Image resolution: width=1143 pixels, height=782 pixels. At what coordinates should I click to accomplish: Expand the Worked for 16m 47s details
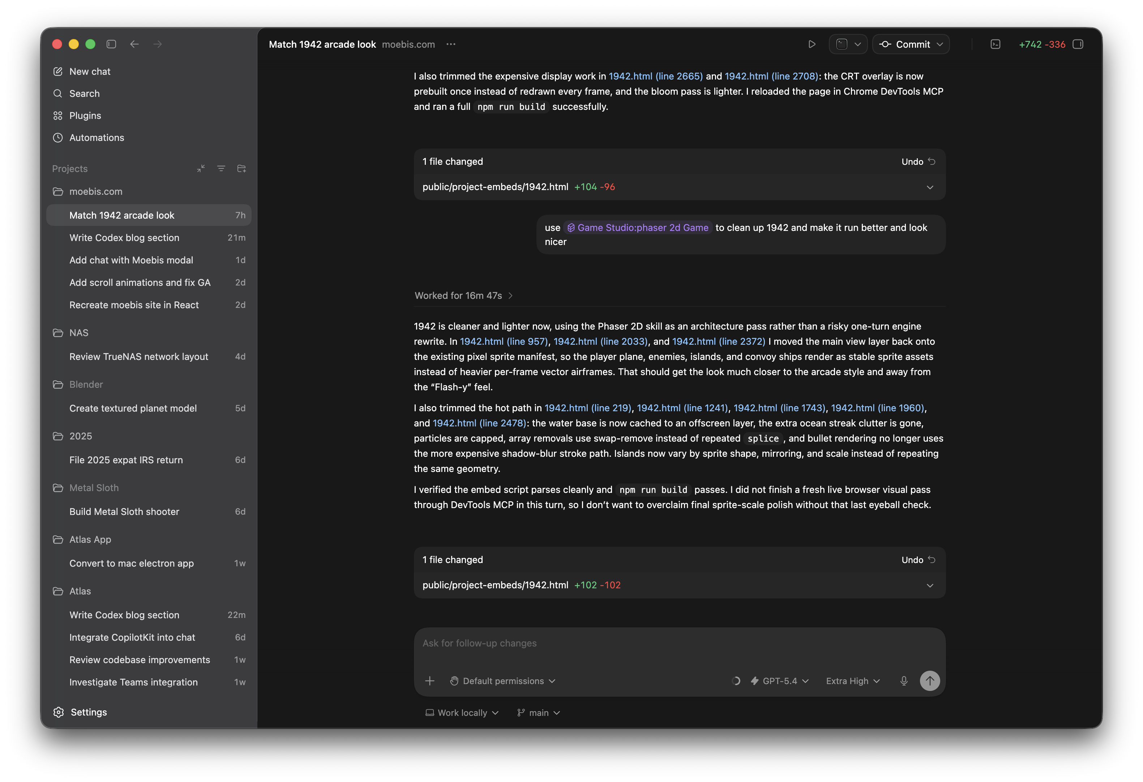click(464, 296)
